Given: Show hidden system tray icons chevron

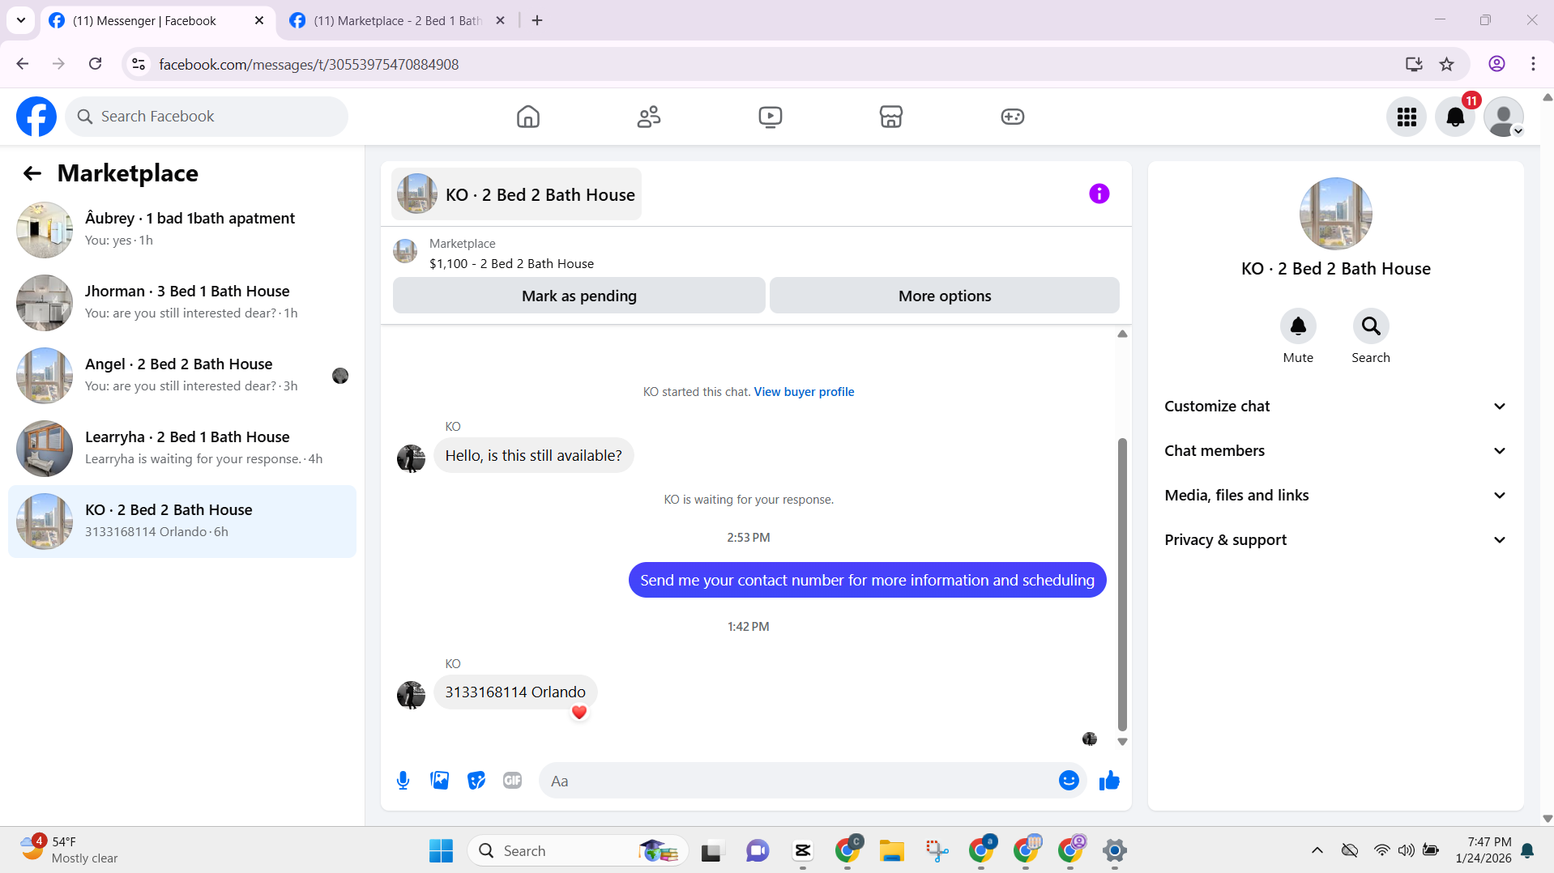Looking at the screenshot, I should click(1317, 850).
